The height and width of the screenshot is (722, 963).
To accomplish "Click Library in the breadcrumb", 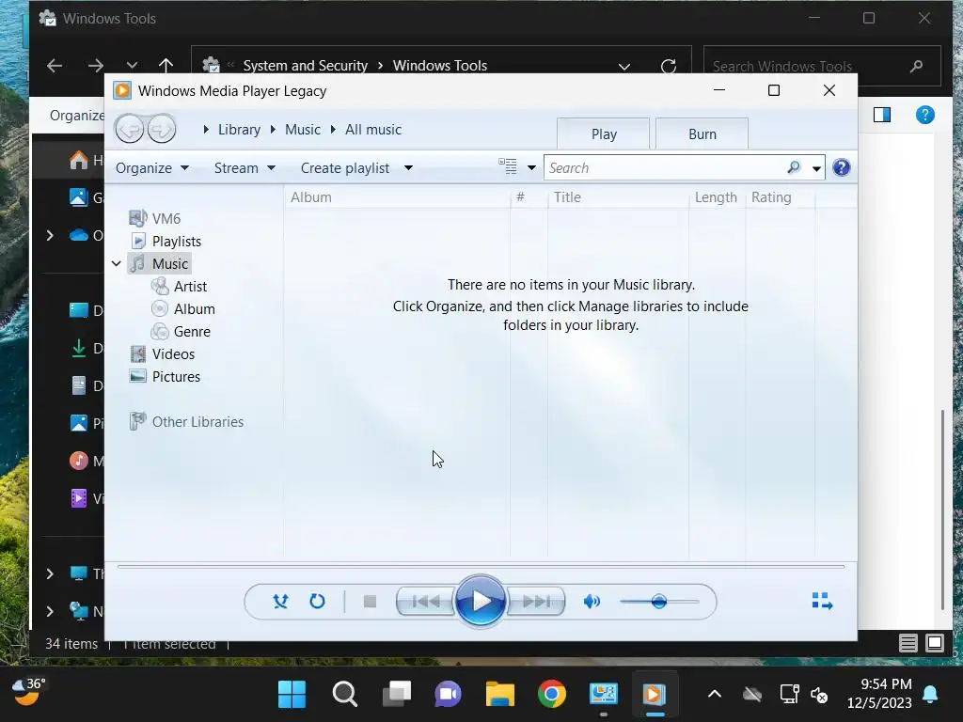I will coord(239,130).
